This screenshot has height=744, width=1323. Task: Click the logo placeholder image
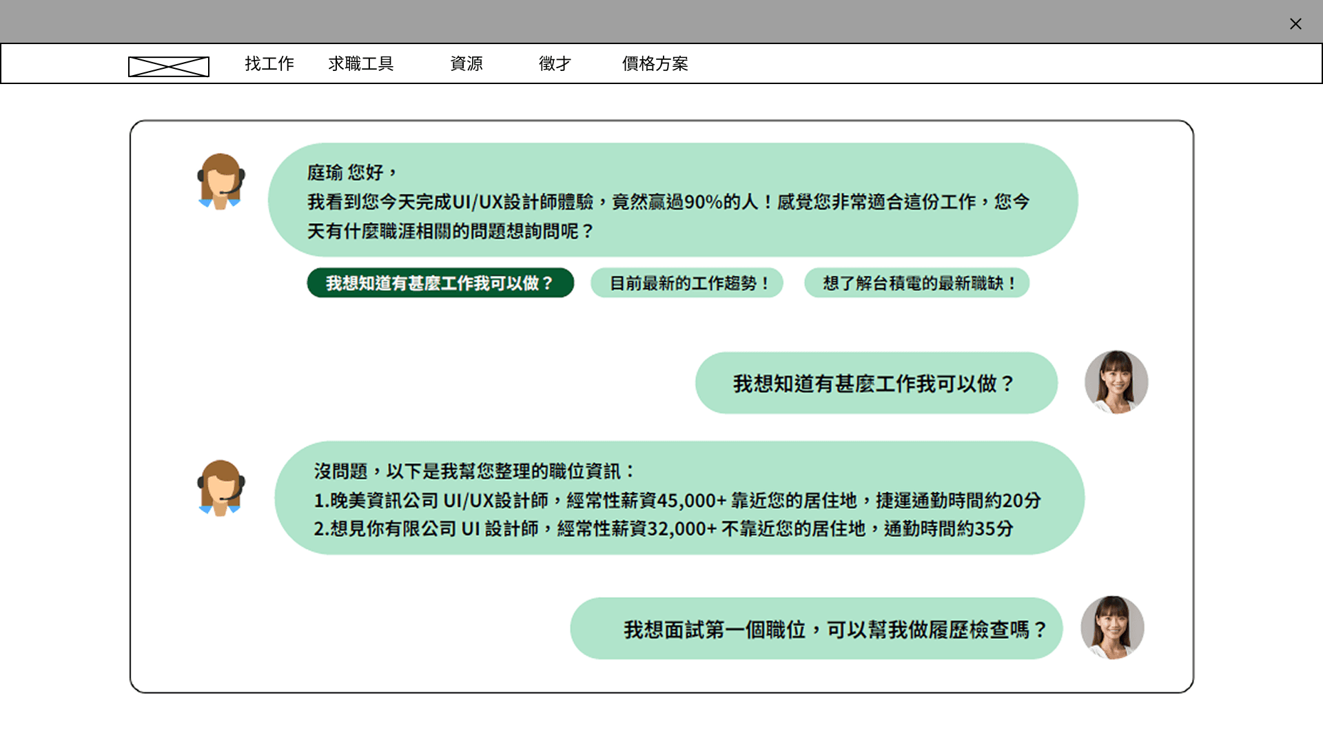169,66
